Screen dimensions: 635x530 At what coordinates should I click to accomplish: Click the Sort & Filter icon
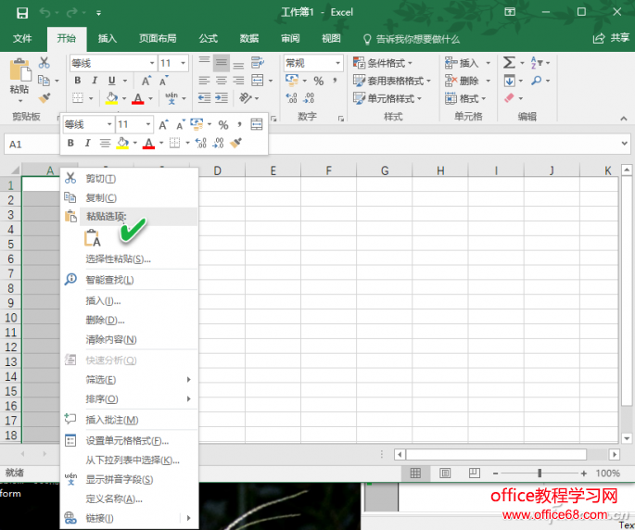tap(537, 63)
